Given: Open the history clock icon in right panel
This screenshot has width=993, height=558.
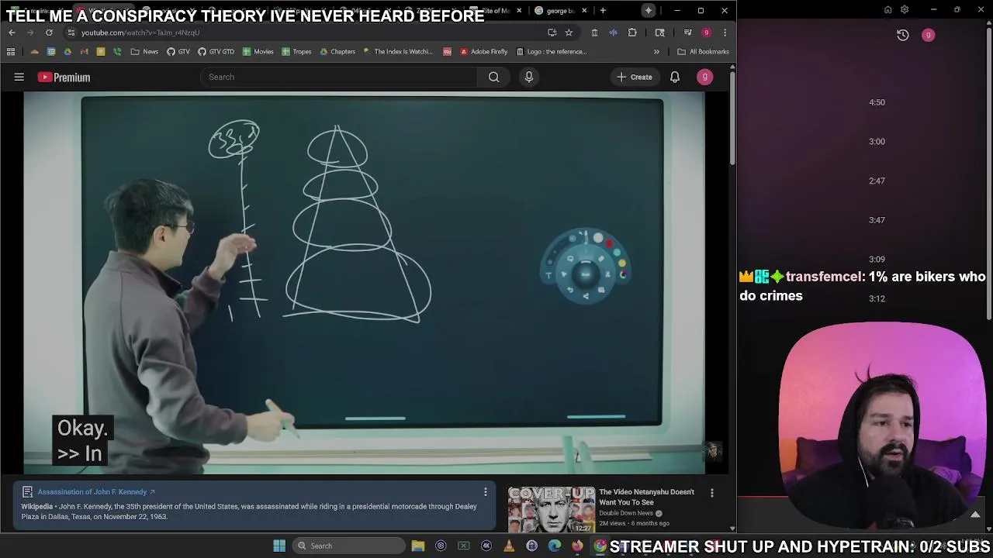Looking at the screenshot, I should click(x=902, y=35).
